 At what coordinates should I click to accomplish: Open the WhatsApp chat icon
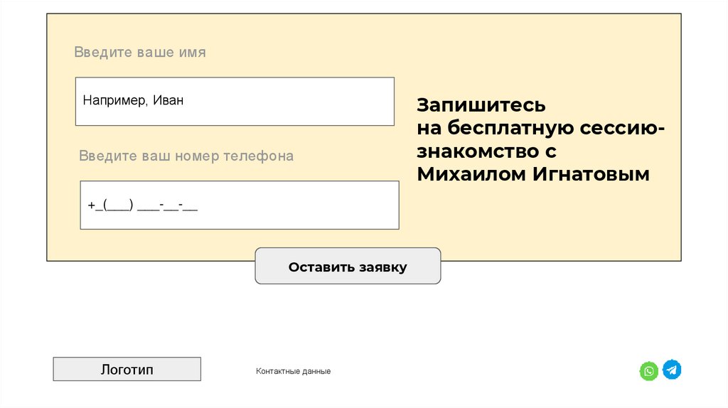pyautogui.click(x=648, y=371)
